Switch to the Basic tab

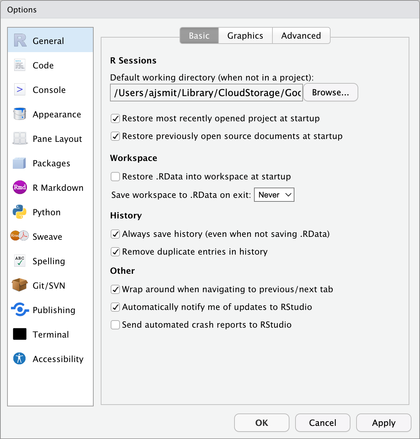[x=199, y=35]
